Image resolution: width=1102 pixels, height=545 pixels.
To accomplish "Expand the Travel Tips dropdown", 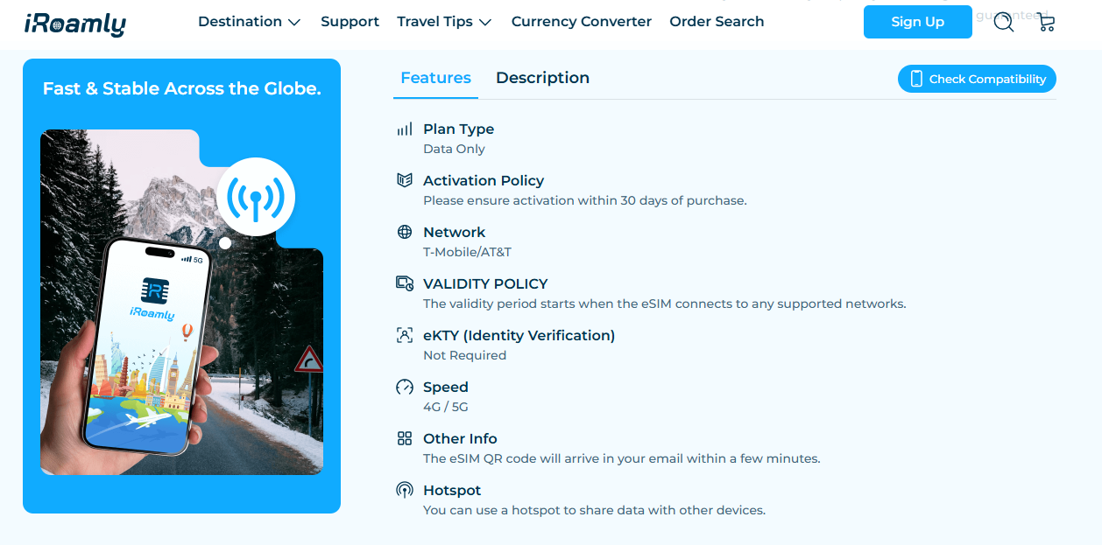I will [x=444, y=22].
